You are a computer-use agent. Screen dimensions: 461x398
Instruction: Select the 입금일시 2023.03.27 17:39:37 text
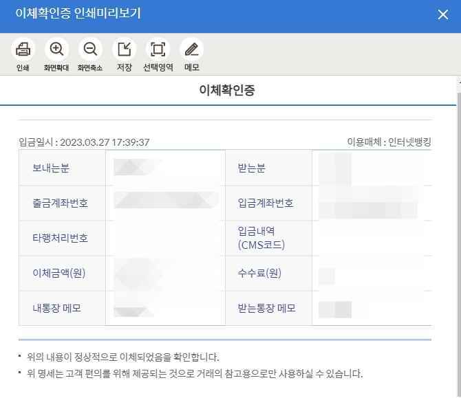point(84,142)
